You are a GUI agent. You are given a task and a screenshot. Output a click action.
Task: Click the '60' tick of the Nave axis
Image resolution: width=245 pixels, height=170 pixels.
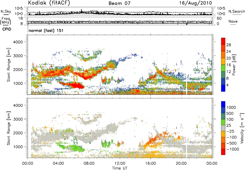[x=219, y=18]
